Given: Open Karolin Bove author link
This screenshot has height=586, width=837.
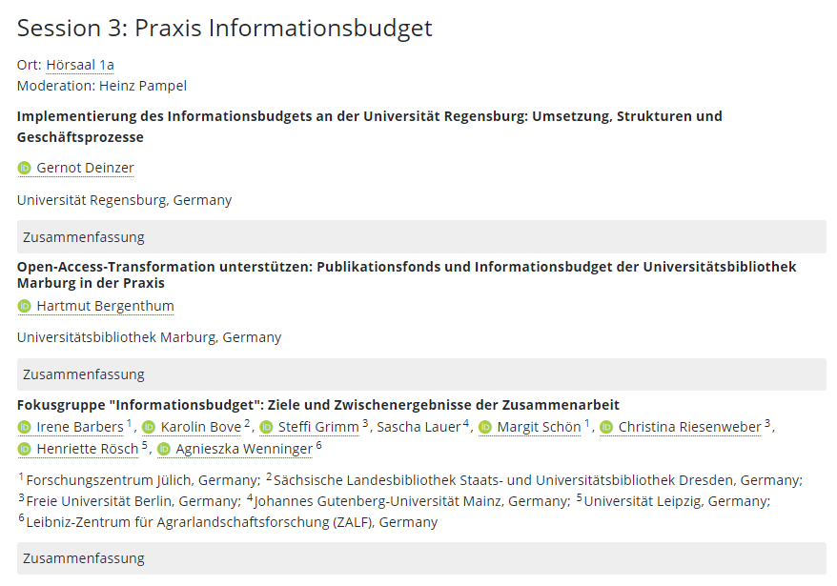Looking at the screenshot, I should click(201, 428).
